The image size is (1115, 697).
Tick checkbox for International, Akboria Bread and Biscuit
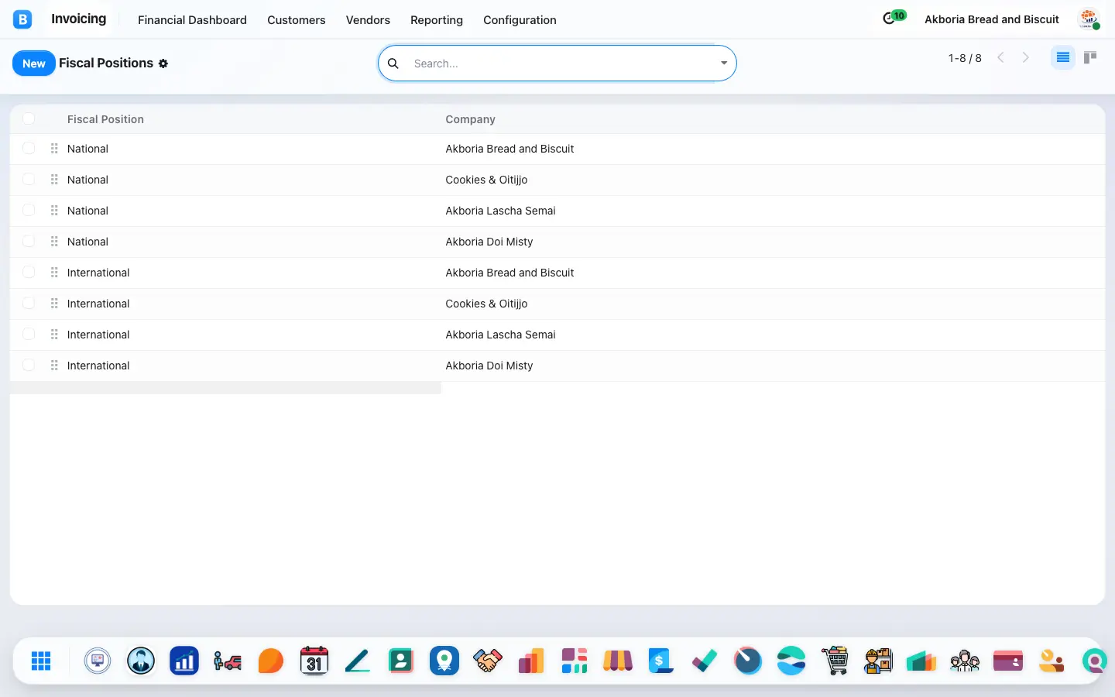click(29, 272)
